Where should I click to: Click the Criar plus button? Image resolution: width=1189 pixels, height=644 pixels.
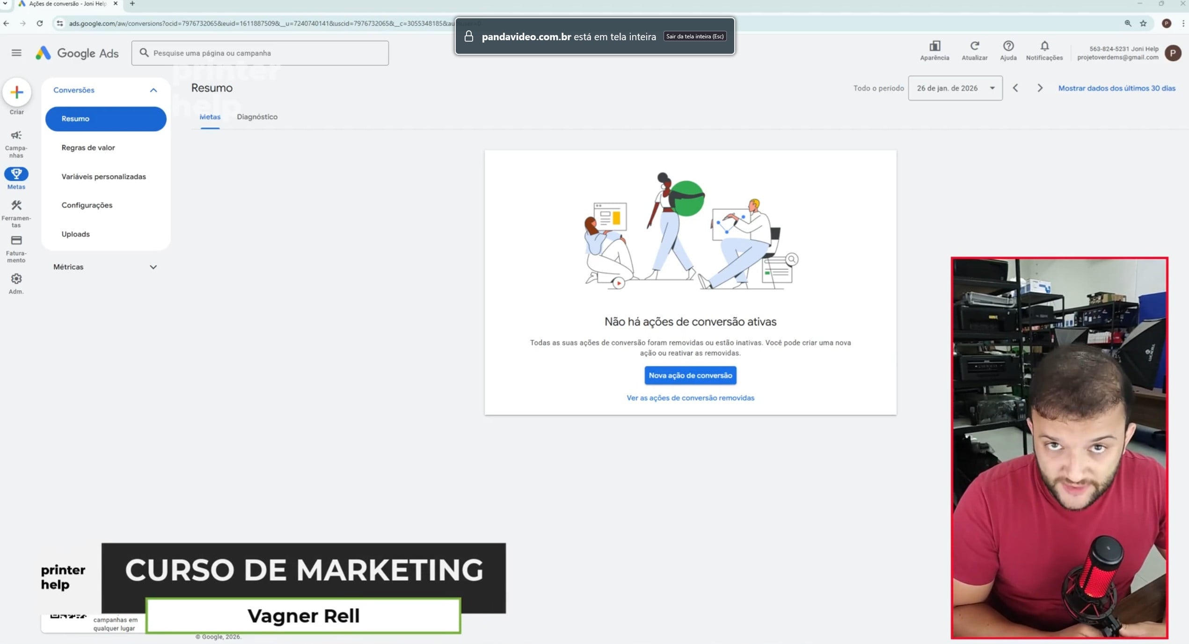17,92
